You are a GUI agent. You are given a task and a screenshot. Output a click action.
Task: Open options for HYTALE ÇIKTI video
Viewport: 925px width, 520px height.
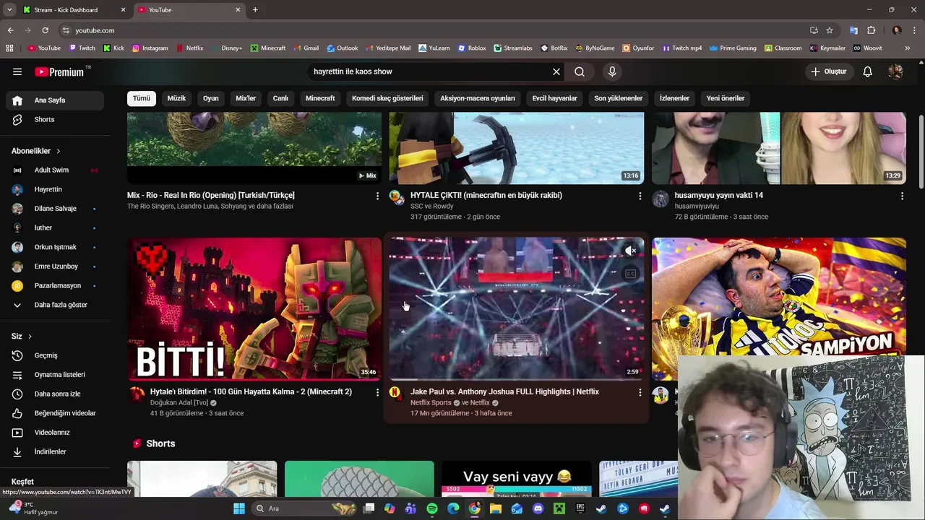[x=640, y=196]
